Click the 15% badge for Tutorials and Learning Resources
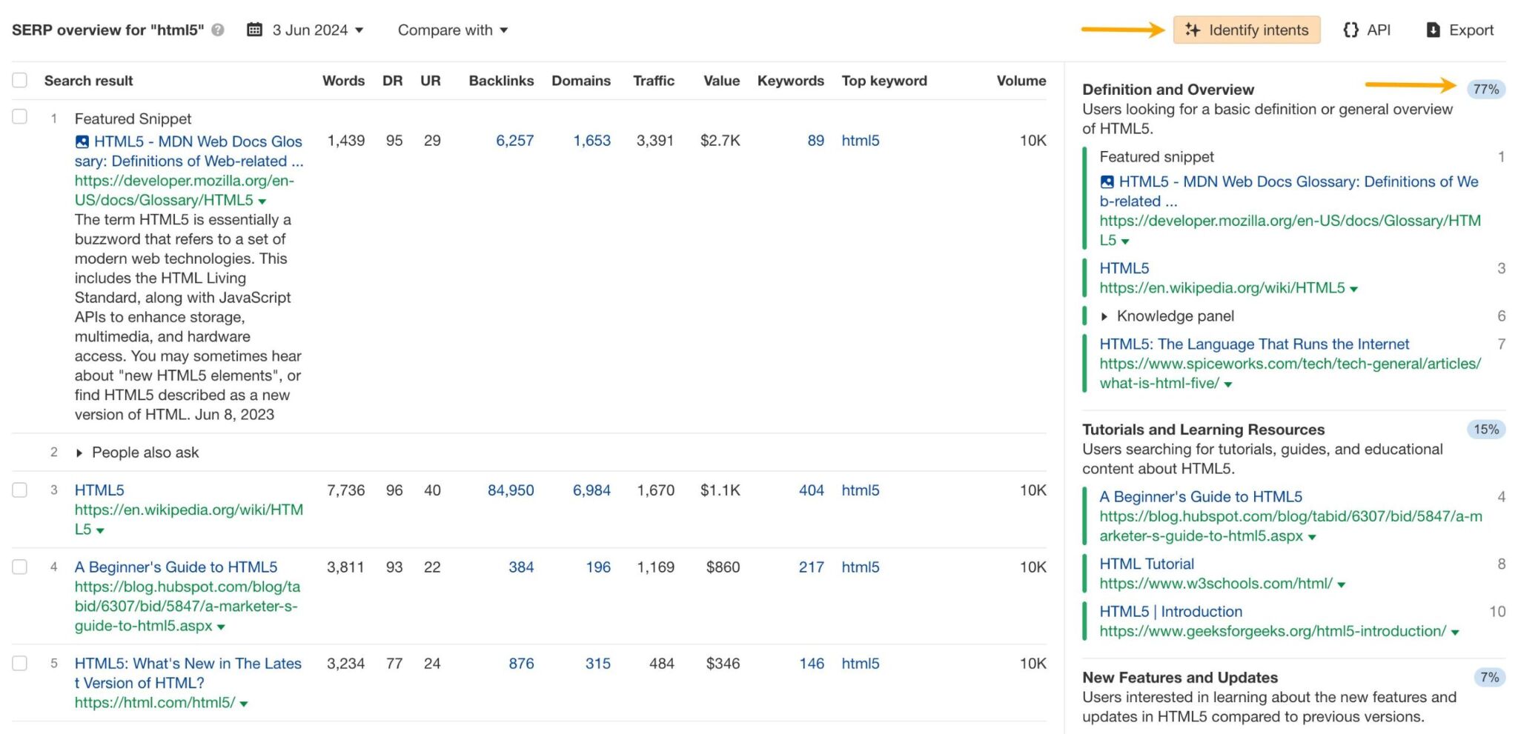Screen dimensions: 1518x734 point(1485,430)
